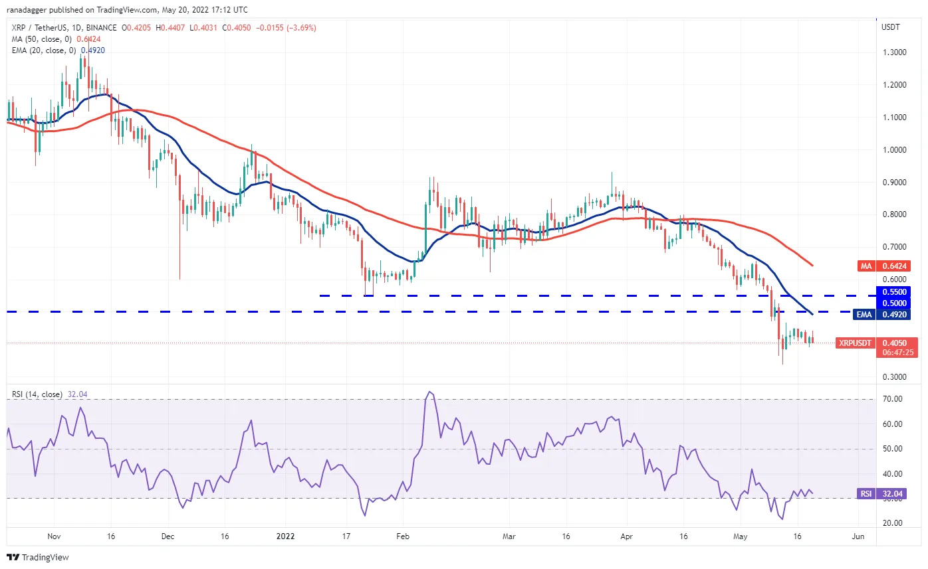The height and width of the screenshot is (569, 928).
Task: Click the 2022 label on time axis
Action: click(285, 535)
